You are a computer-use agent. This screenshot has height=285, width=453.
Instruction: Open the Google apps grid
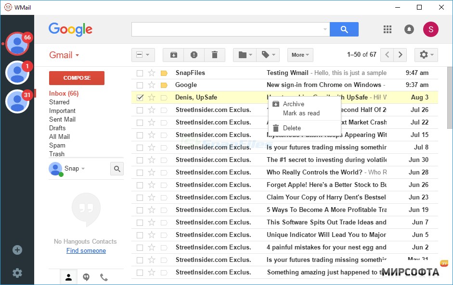point(388,29)
